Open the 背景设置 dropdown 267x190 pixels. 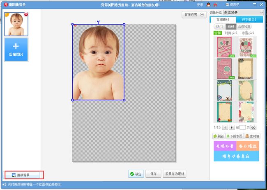[x=194, y=15]
